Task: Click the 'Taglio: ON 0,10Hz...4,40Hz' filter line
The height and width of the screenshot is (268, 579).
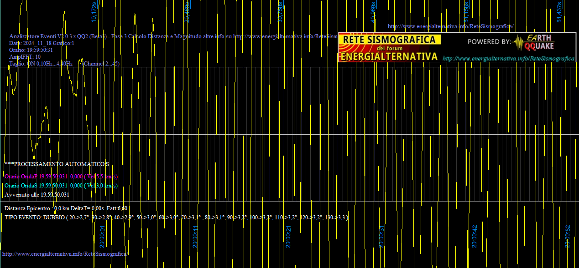Action: point(64,64)
